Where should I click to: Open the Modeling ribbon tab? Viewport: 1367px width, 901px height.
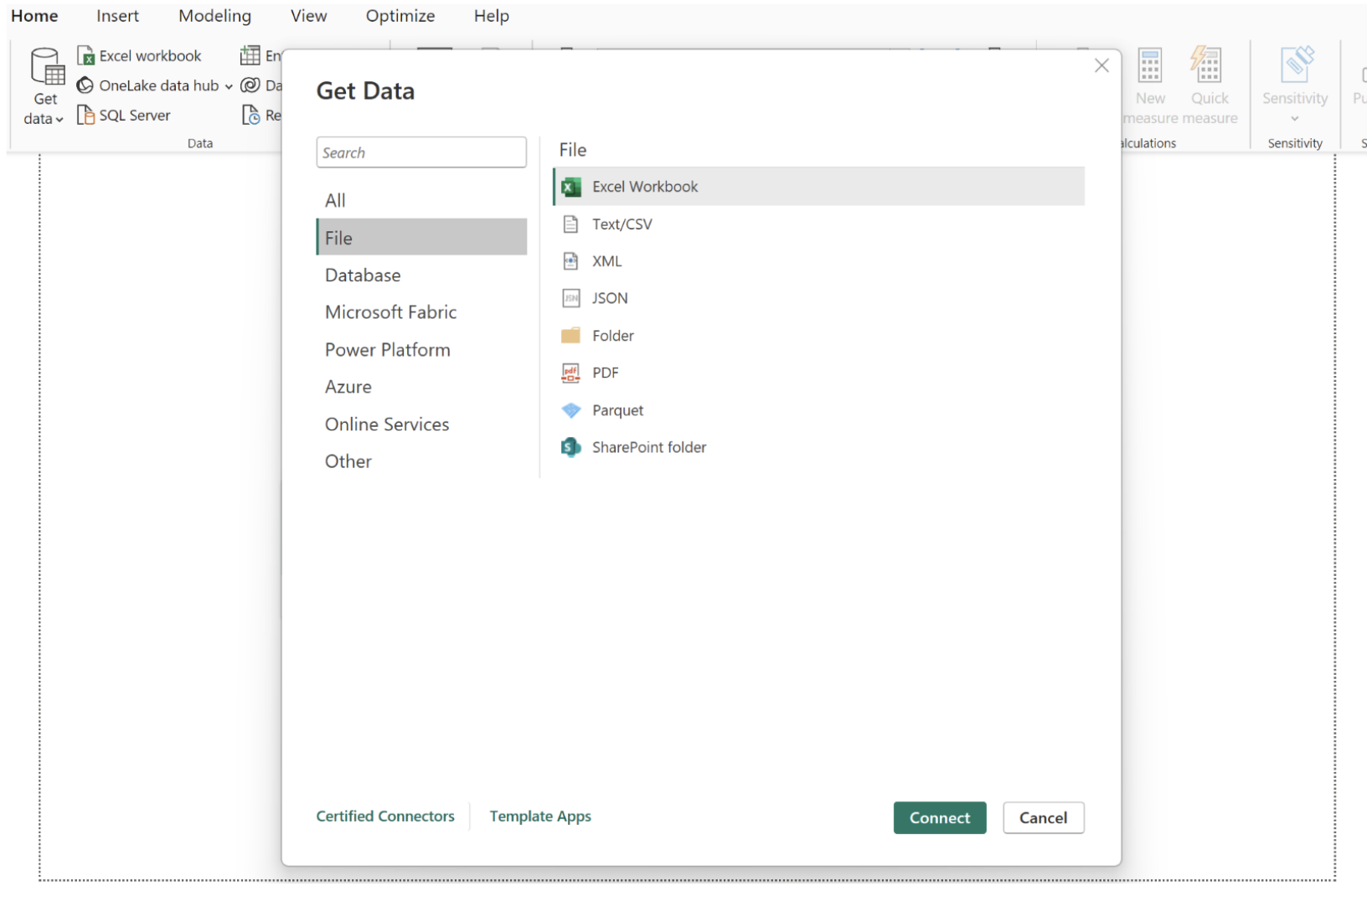pyautogui.click(x=214, y=16)
